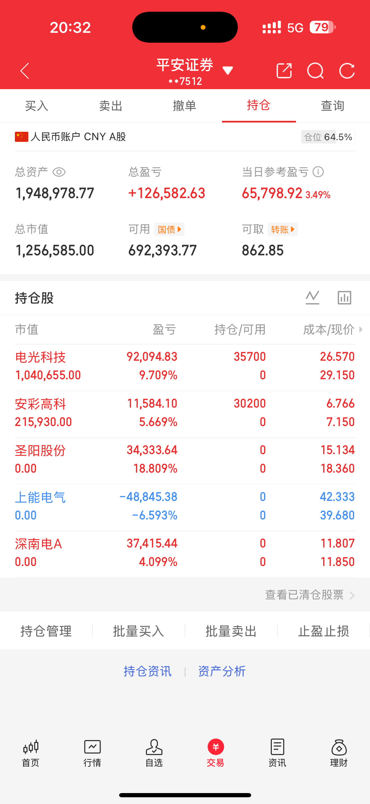This screenshot has width=370, height=804.
Task: Go to 首页 in bottom navigation
Action: [31, 753]
